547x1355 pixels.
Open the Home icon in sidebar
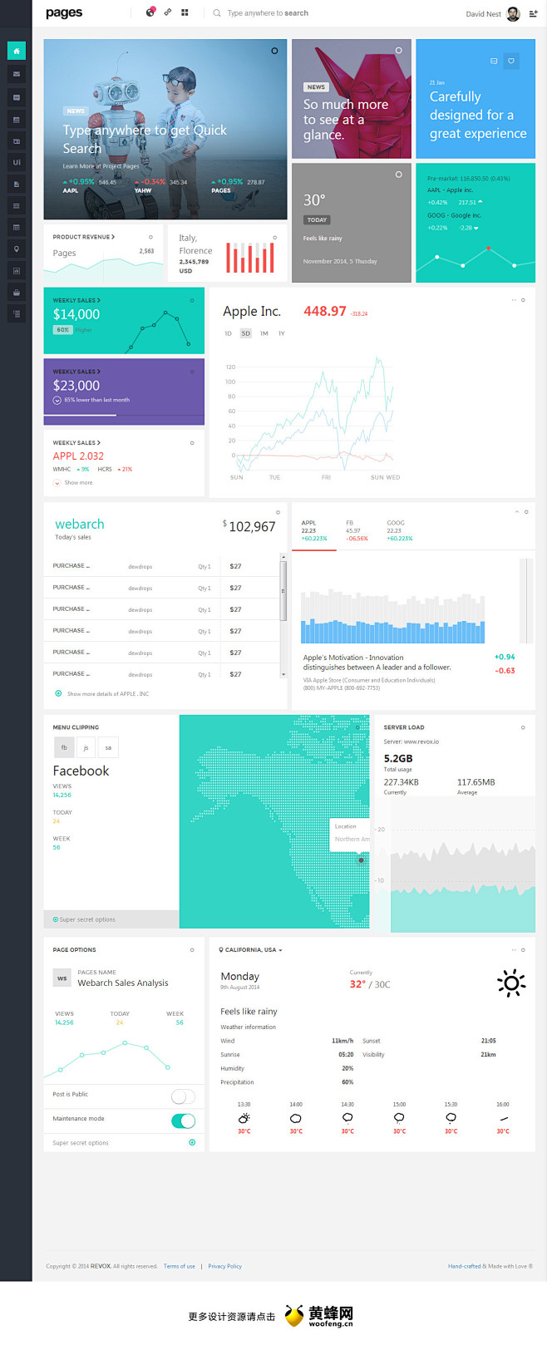[x=16, y=51]
